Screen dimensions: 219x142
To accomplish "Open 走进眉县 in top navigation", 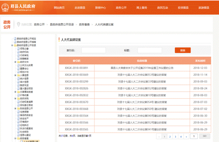I will point(80,8).
